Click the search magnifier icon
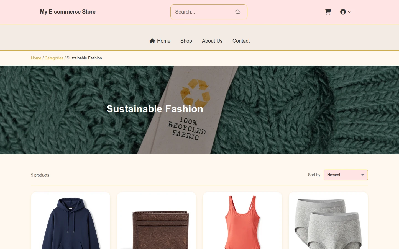The image size is (399, 249). click(x=238, y=12)
